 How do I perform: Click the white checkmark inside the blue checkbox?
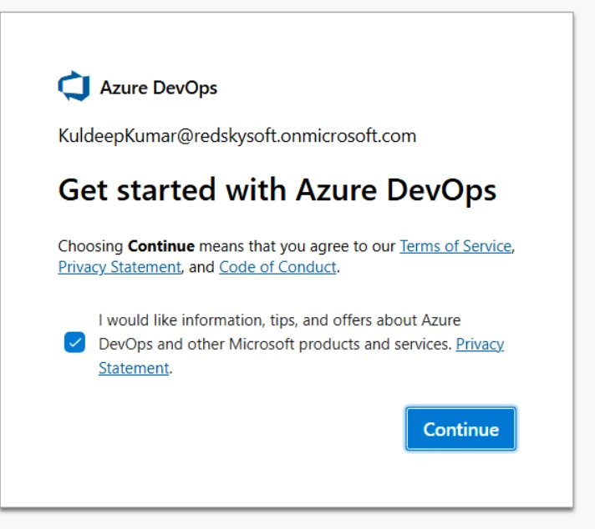click(x=74, y=343)
